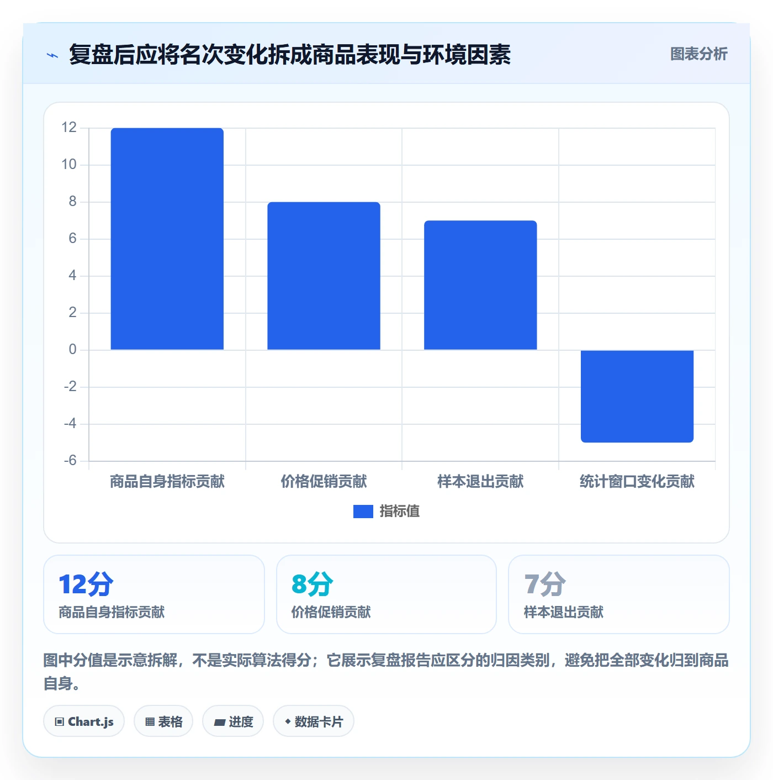Click the 进度 tag chip

click(x=233, y=721)
